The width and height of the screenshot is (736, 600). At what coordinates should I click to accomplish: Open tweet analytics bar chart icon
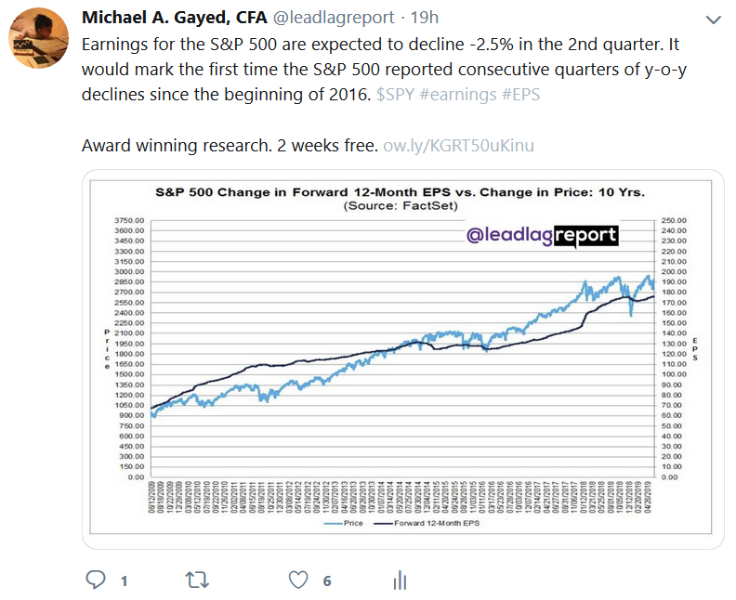point(400,580)
